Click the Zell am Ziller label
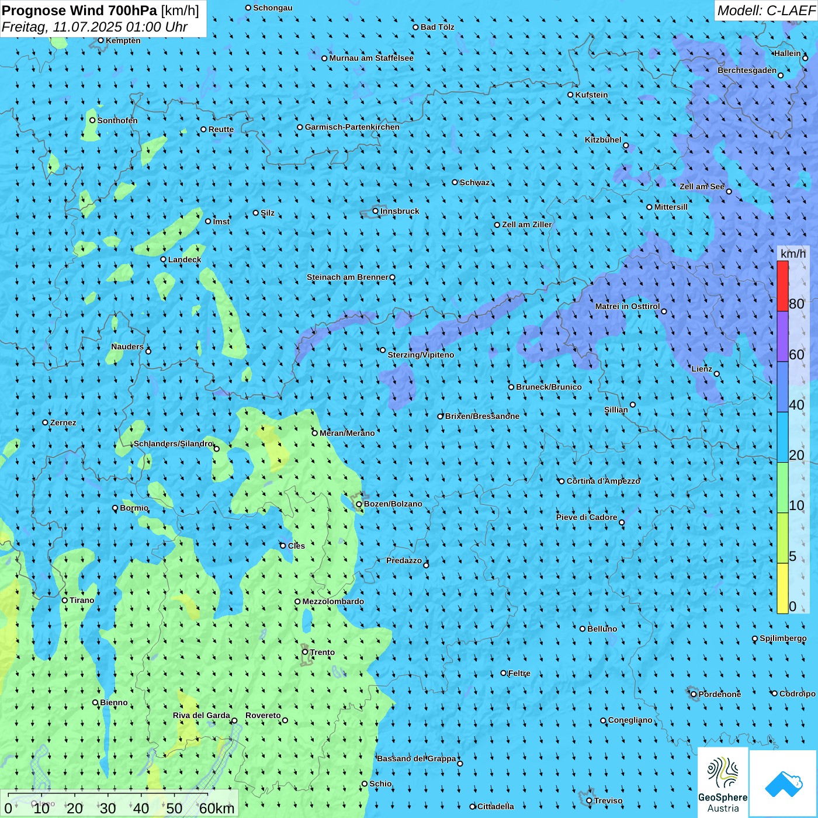The height and width of the screenshot is (818, 818). [x=527, y=224]
